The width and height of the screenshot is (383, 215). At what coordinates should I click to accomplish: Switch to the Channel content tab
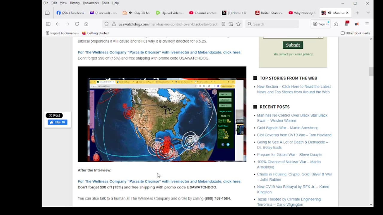point(203,13)
